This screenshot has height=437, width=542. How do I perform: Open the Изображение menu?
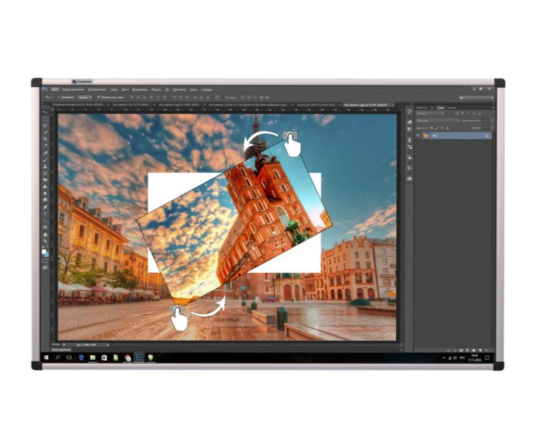click(98, 89)
